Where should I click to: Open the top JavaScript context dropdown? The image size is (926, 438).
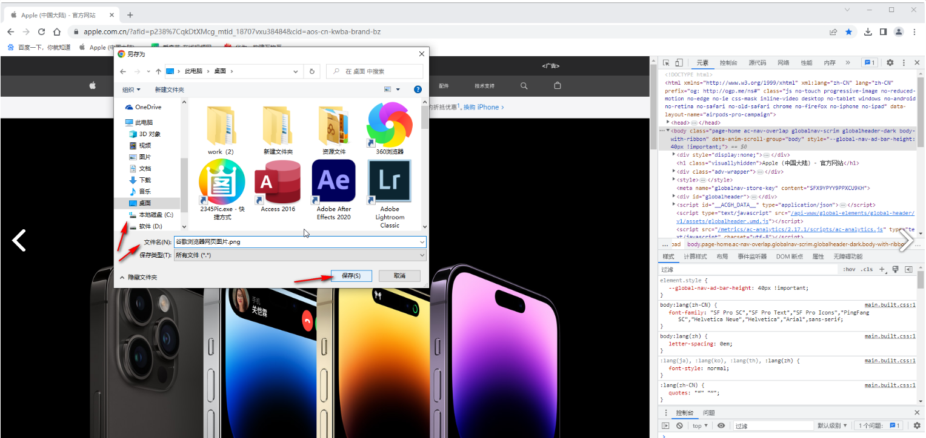(x=699, y=426)
